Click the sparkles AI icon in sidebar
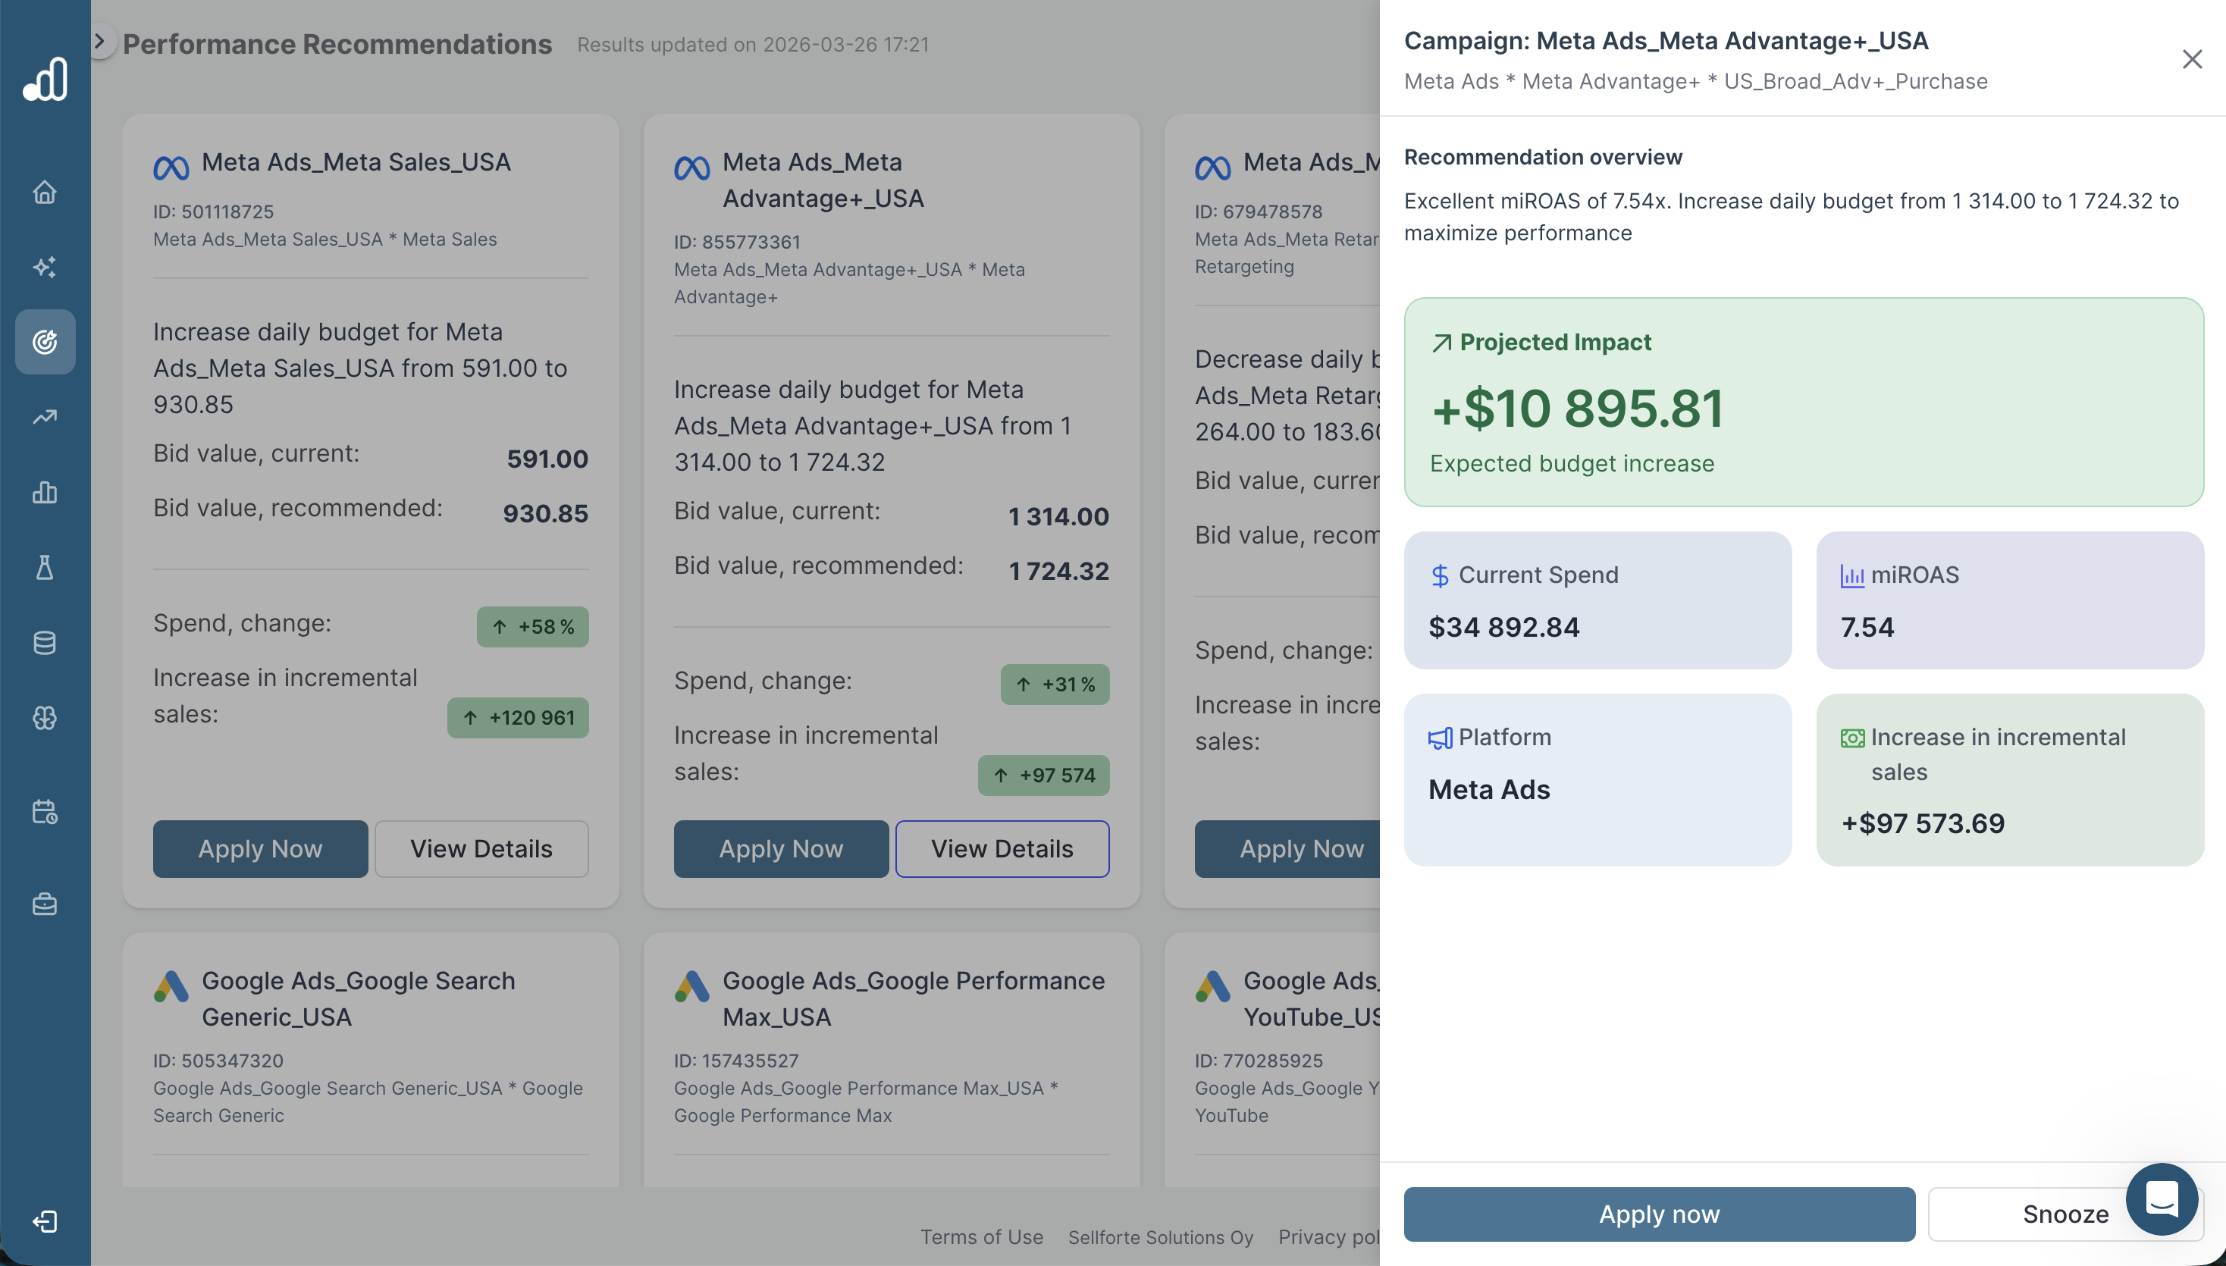Screen dimensions: 2226x1266 point(44,267)
